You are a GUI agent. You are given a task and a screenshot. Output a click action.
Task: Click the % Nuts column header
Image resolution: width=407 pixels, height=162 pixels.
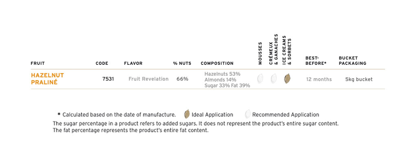[x=181, y=63]
